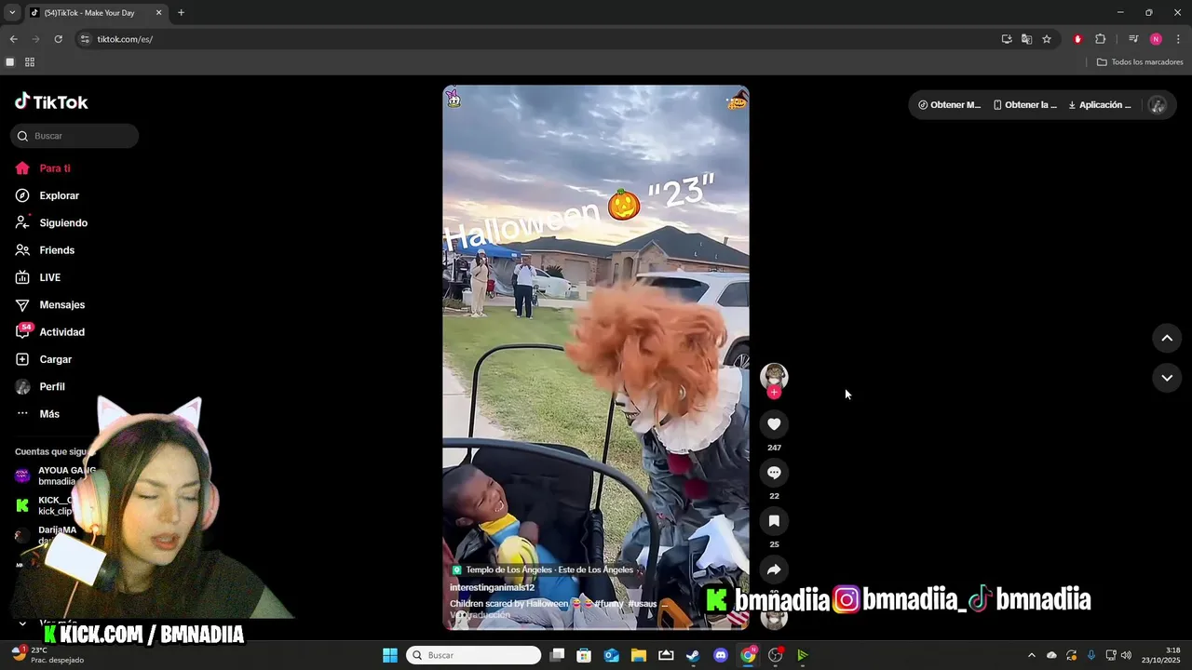Viewport: 1192px width, 670px height.
Task: Click the Obtener M... button
Action: [949, 105]
